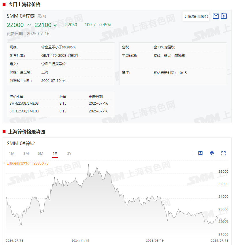Click tax value 含13%增值税

coord(164,47)
